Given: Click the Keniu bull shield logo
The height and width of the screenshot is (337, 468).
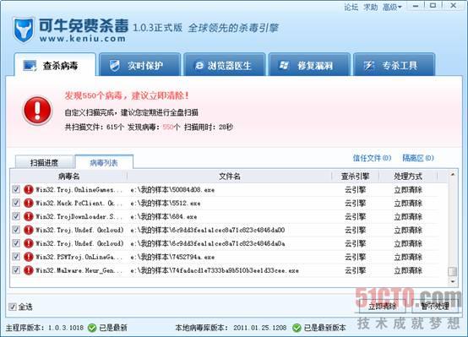Looking at the screenshot, I should point(24,30).
